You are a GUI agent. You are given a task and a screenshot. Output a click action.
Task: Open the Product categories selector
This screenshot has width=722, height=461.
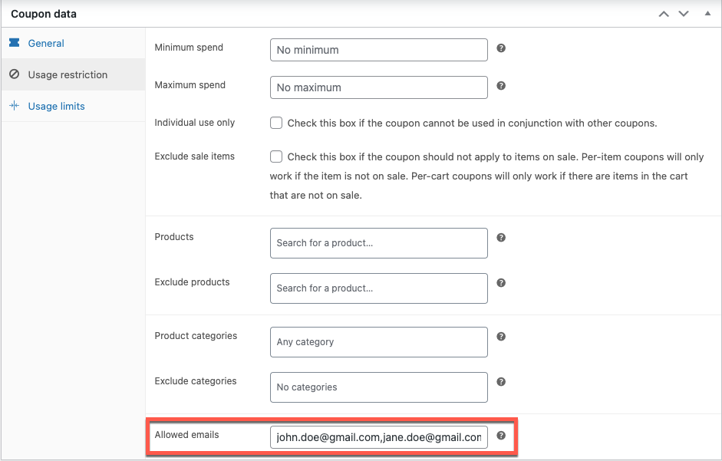(378, 342)
